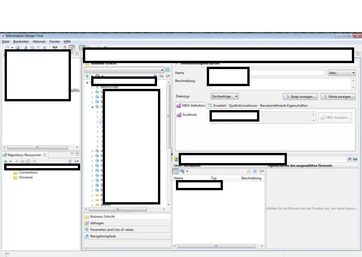The width and height of the screenshot is (362, 257).
Task: Click the refresh icon in Repository-Ressourcen toolbar
Action: (70, 161)
